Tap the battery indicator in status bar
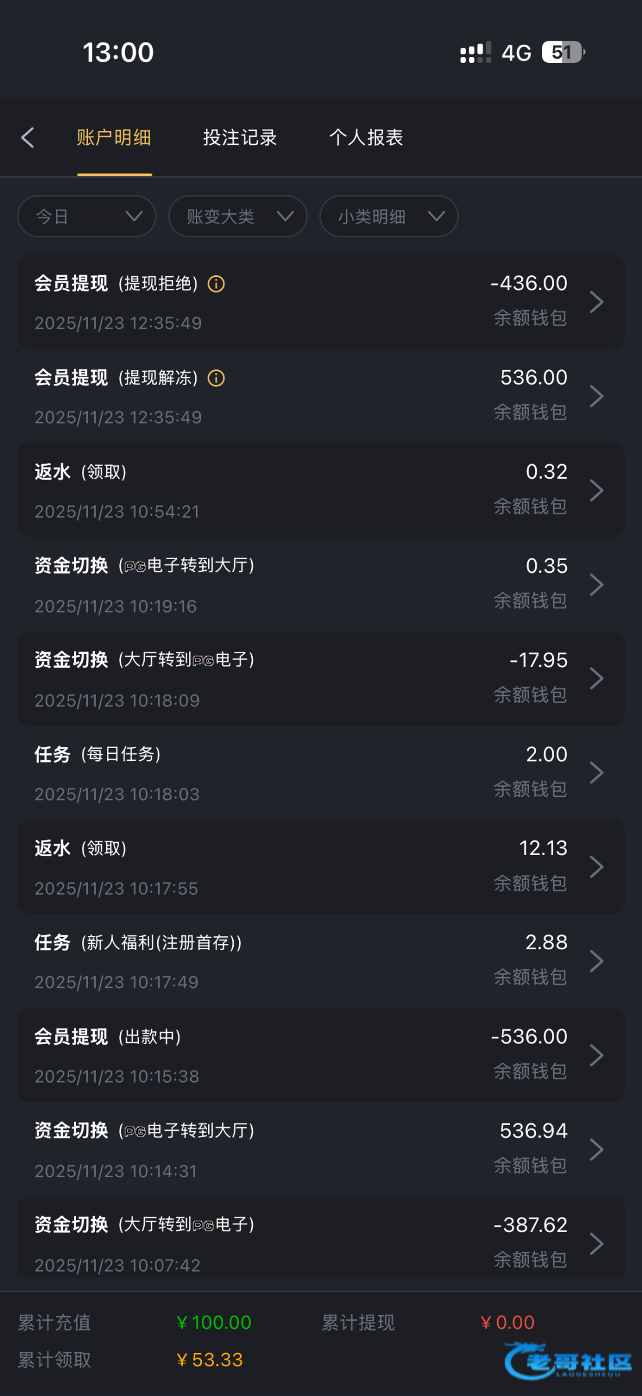 [x=562, y=52]
